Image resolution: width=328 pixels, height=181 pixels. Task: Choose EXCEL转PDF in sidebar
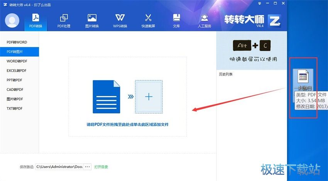coord(19,71)
